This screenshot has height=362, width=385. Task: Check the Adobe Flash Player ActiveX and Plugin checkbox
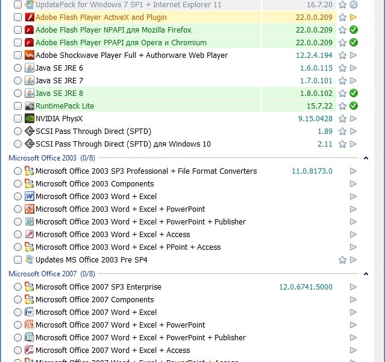point(17,17)
